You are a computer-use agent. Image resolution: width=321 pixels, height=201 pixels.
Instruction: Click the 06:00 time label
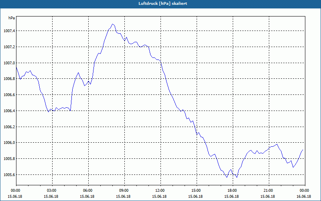point(88,191)
